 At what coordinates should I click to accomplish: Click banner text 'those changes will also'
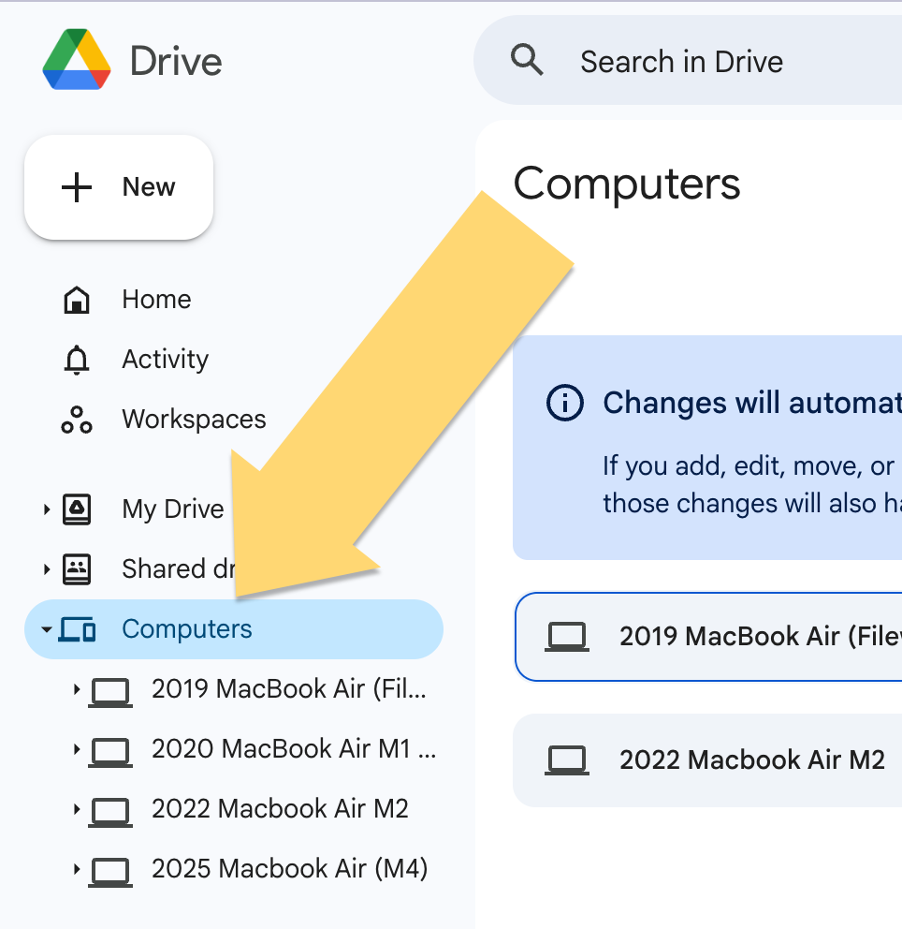click(x=739, y=504)
